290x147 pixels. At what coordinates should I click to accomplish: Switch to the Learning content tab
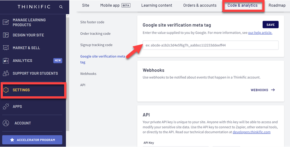point(157,5)
